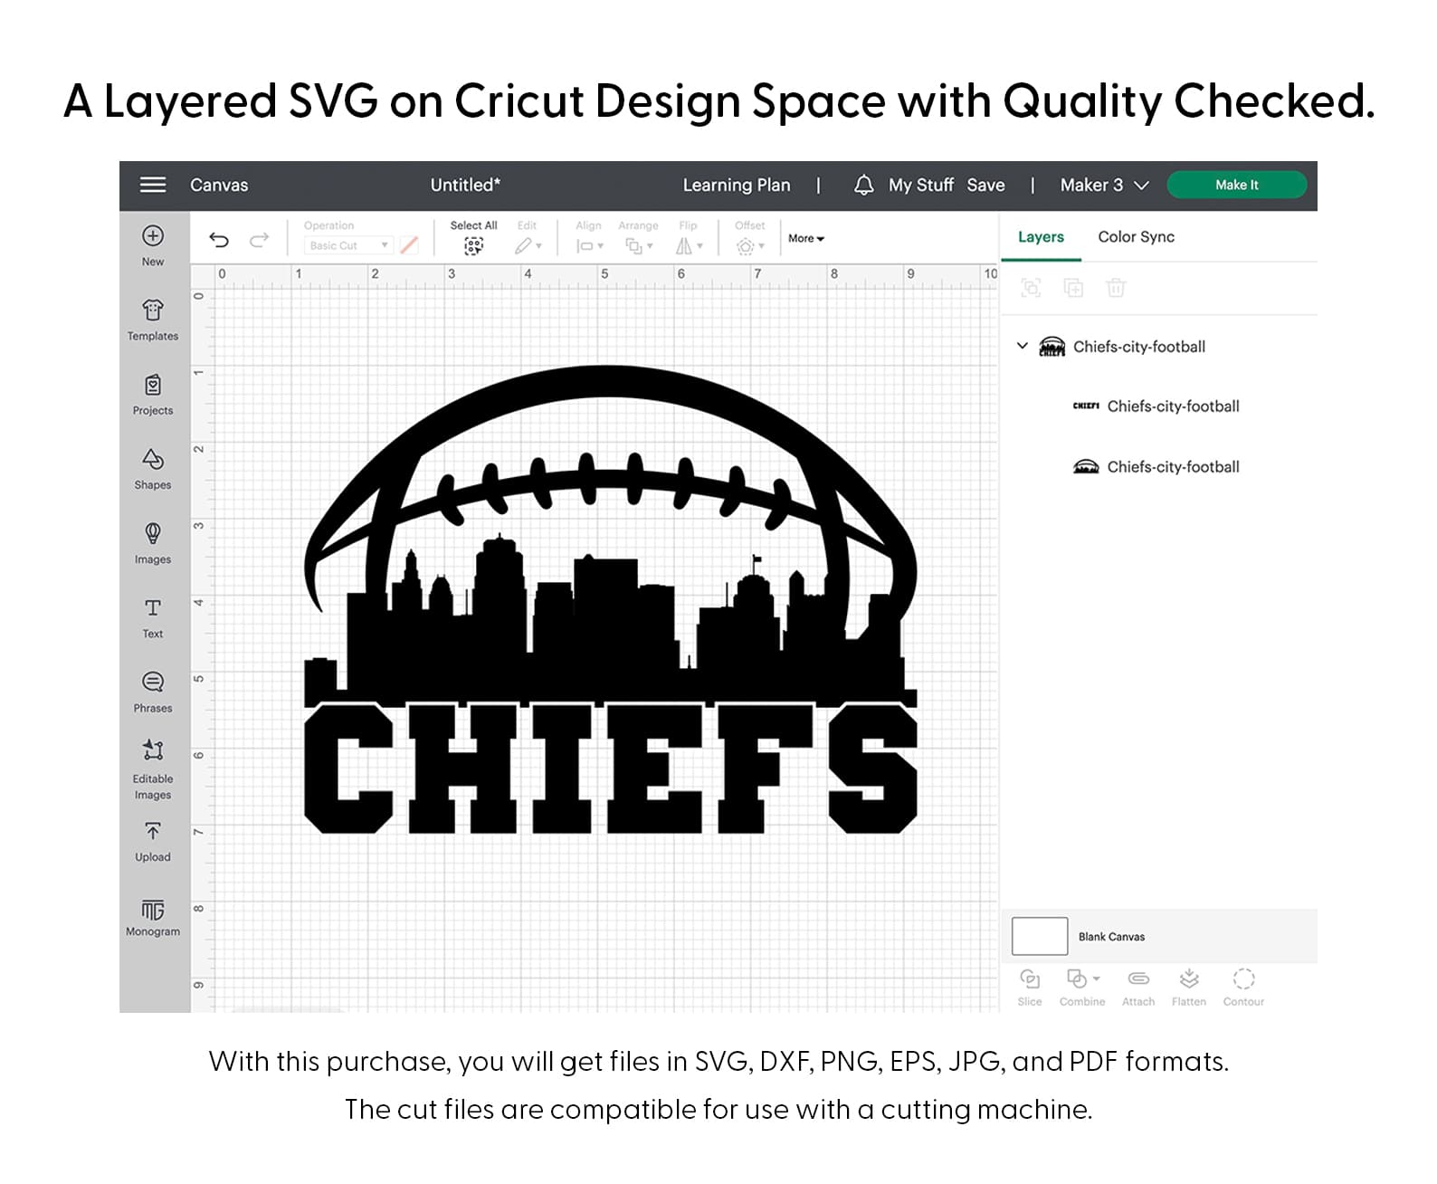The image size is (1437, 1184).
Task: Open the Basic Cut operation dropdown
Action: 348,245
